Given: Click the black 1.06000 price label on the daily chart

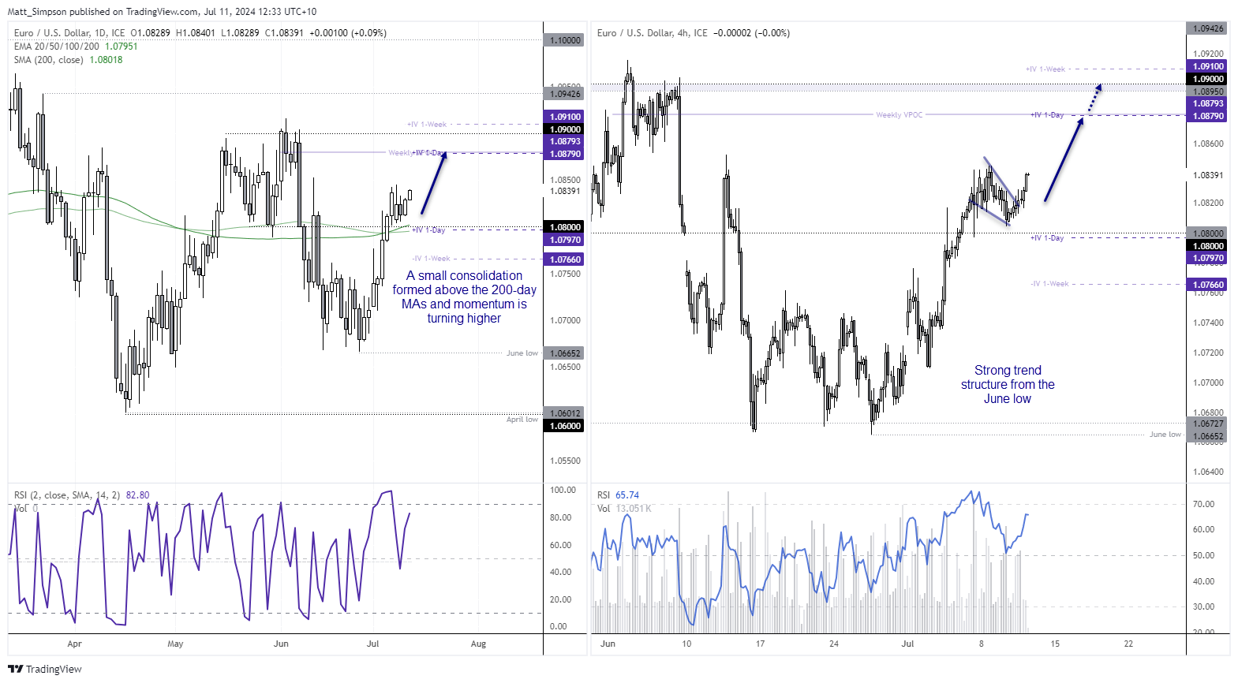Looking at the screenshot, I should tap(564, 426).
